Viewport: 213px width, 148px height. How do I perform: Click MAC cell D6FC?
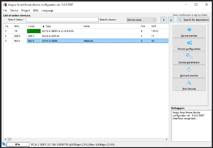pos(20,36)
